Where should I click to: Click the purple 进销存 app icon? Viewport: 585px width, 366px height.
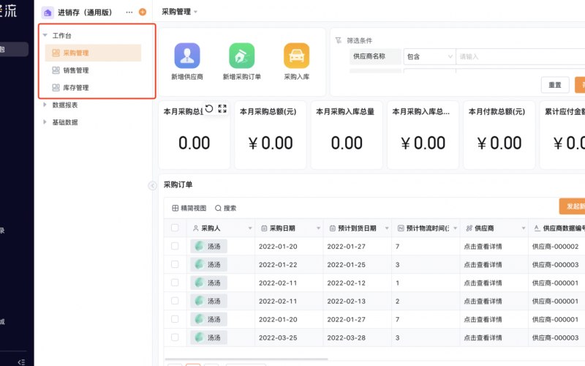click(48, 12)
